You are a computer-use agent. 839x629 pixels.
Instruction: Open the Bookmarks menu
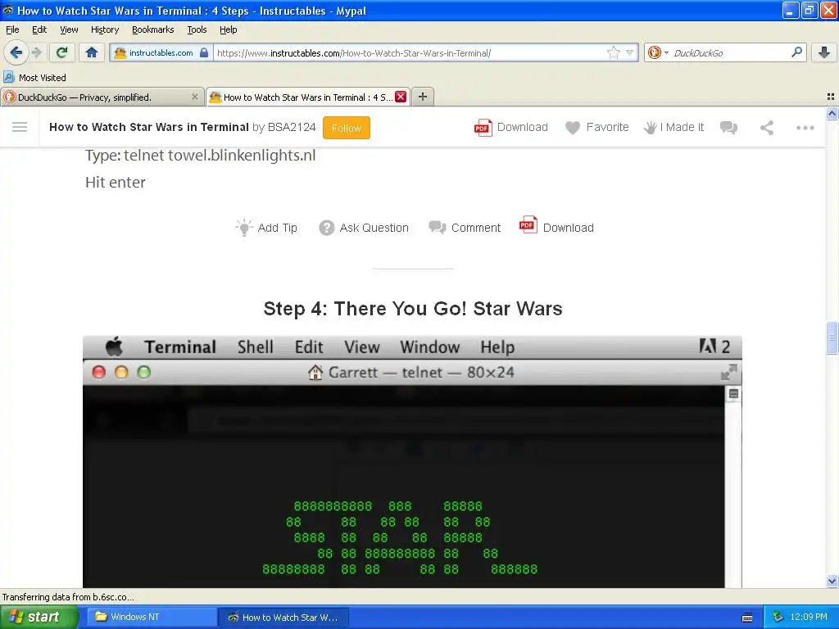pyautogui.click(x=153, y=29)
